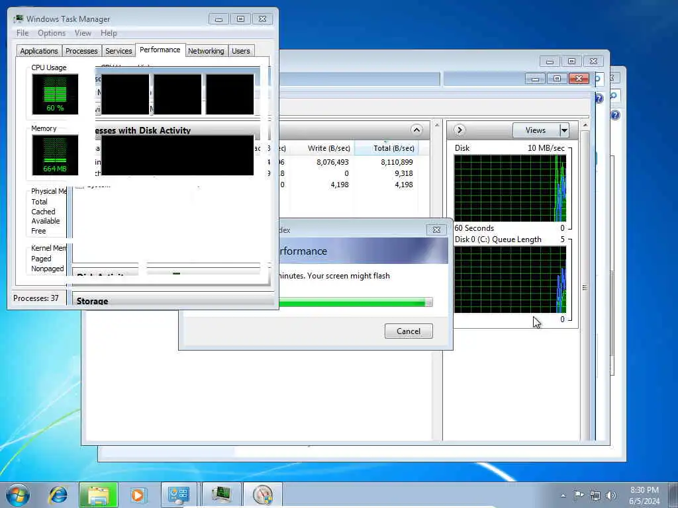Image resolution: width=678 pixels, height=508 pixels.
Task: Open the File menu in Task Manager
Action: (23, 33)
